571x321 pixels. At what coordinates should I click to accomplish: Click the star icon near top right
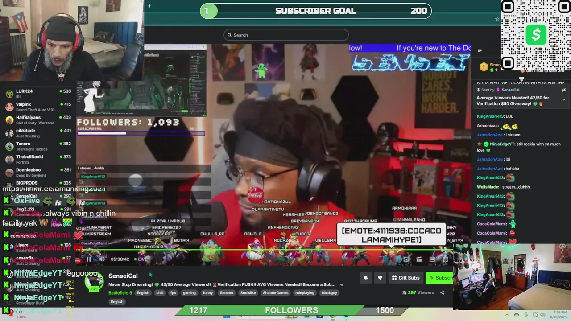click(497, 19)
